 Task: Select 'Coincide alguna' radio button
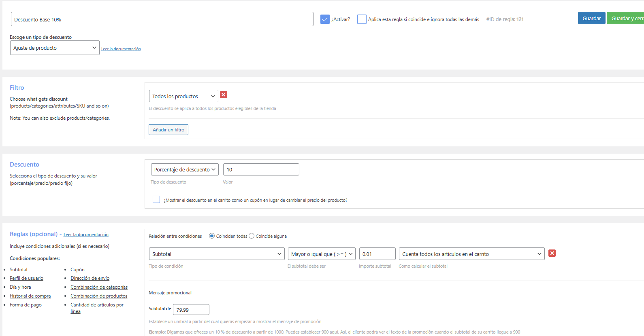click(252, 236)
